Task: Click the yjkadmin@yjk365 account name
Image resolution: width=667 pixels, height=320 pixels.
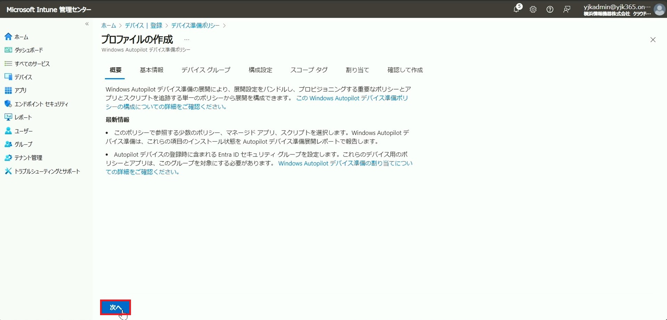Action: [x=617, y=7]
